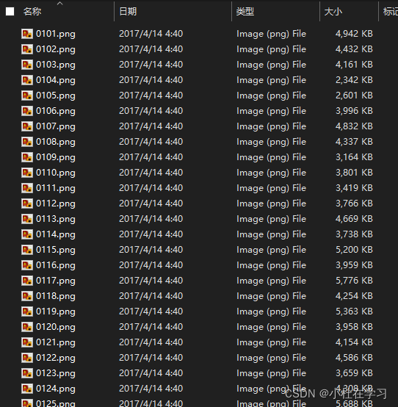Toggle sort direction arrow above 名称
Image resolution: width=398 pixels, height=407 pixels.
60,3
